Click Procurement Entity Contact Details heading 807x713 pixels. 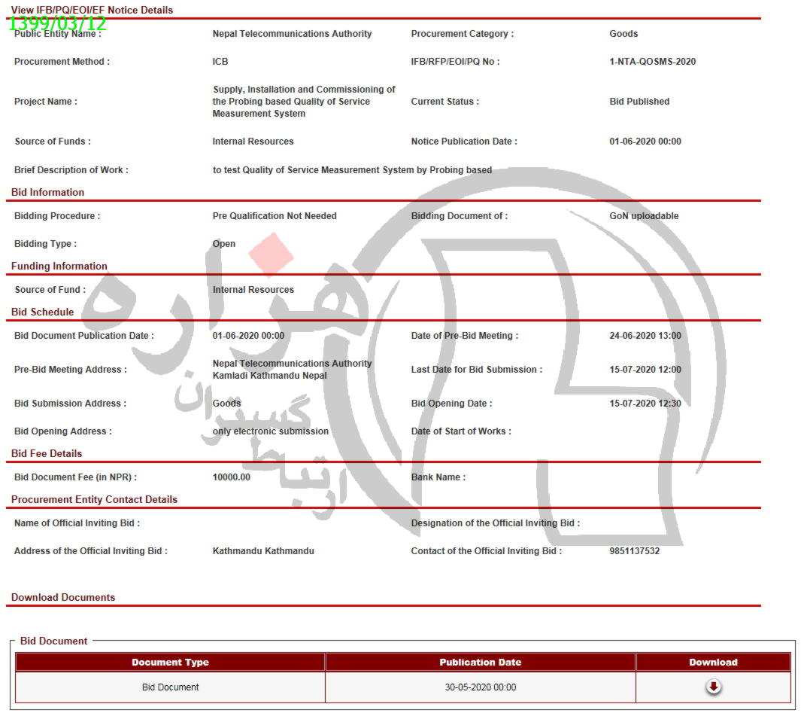pos(94,500)
